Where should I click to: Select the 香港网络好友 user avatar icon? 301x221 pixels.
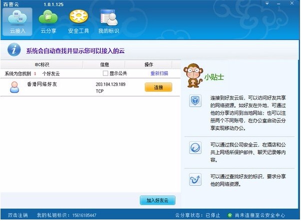tap(14, 87)
